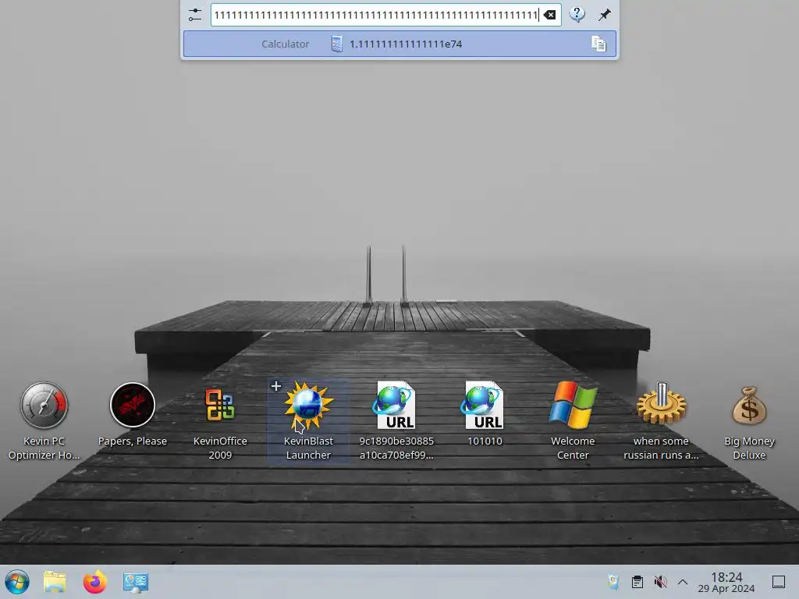Pin the KRunner search bar open
Screen dimensions: 799x599
tap(604, 15)
